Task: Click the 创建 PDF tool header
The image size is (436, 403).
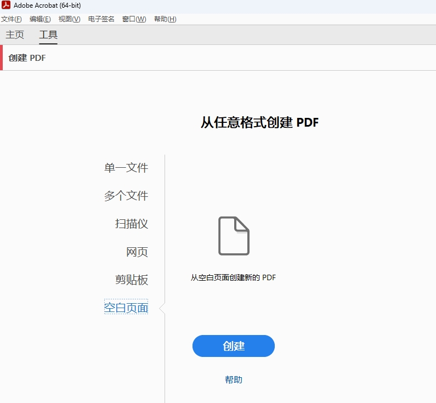Action: tap(27, 58)
